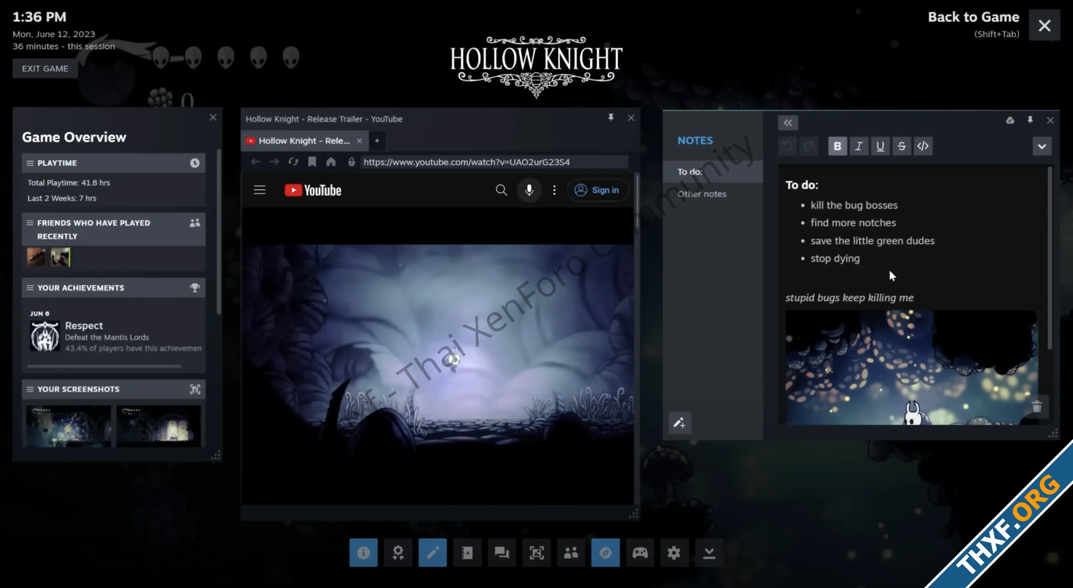Open Friends icon in bottom toolbar
This screenshot has width=1073, height=588.
click(x=571, y=553)
